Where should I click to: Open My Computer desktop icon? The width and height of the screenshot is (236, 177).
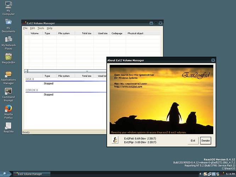pyautogui.click(x=9, y=8)
